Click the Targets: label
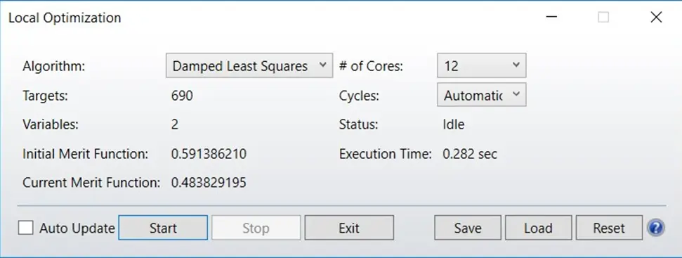Screen dimensions: 682x258 45,96
